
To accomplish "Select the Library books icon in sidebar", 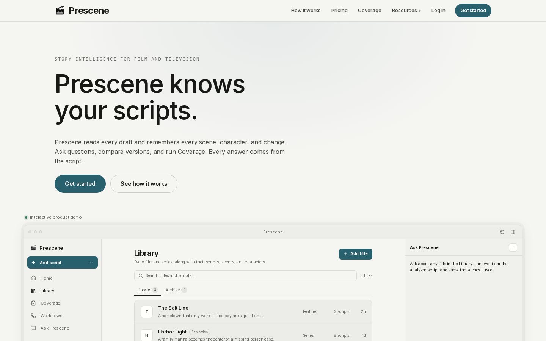I will [33, 291].
